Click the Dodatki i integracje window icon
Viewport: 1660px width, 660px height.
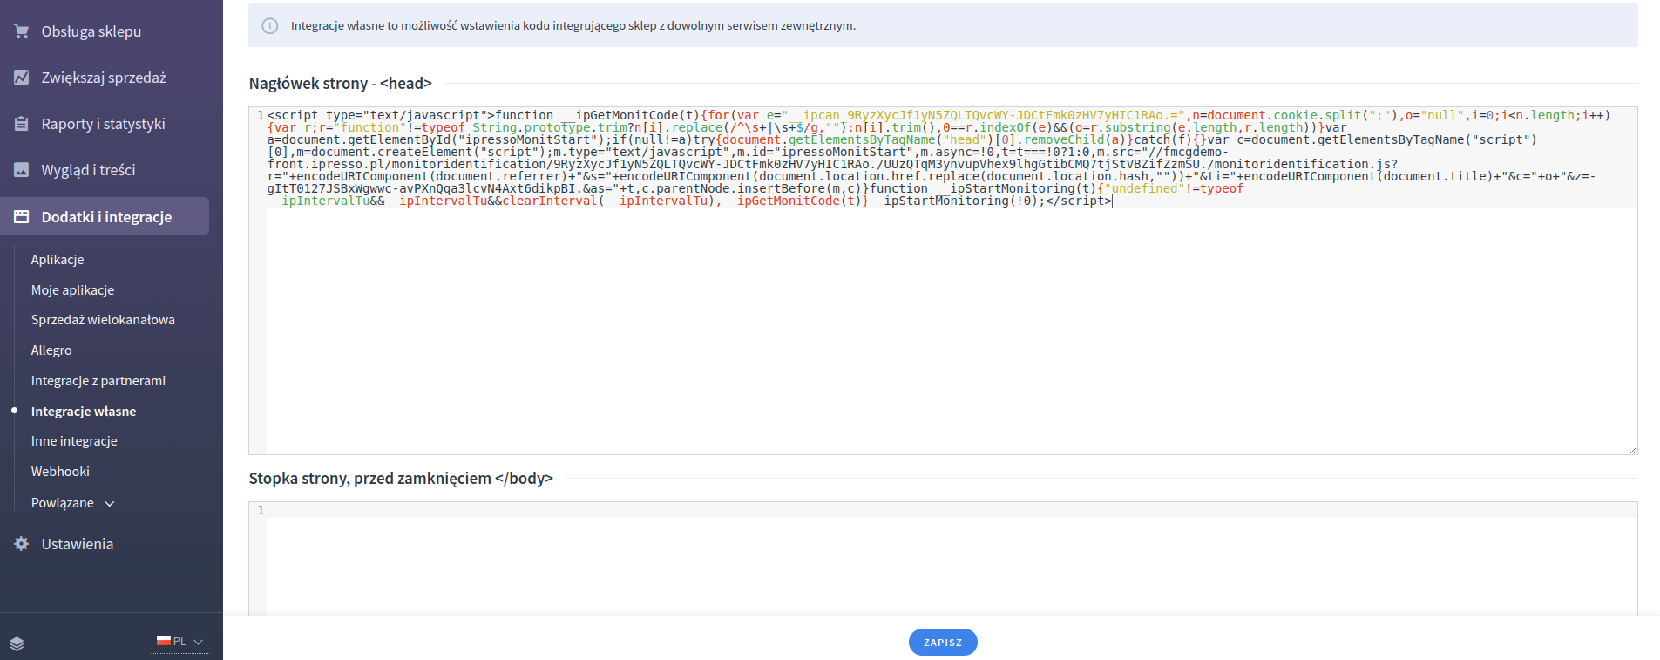pyautogui.click(x=22, y=217)
